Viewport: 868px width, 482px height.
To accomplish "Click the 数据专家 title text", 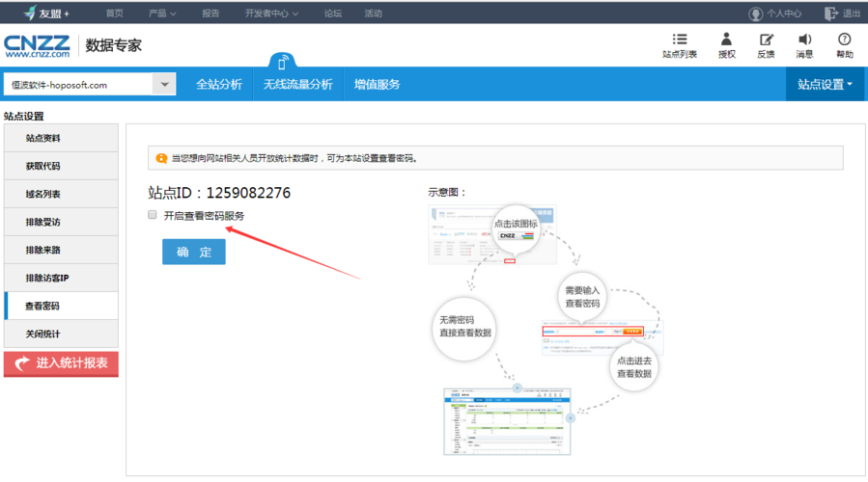I will (114, 45).
